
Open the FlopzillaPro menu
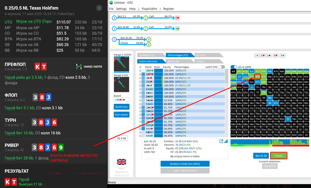pos(149,9)
